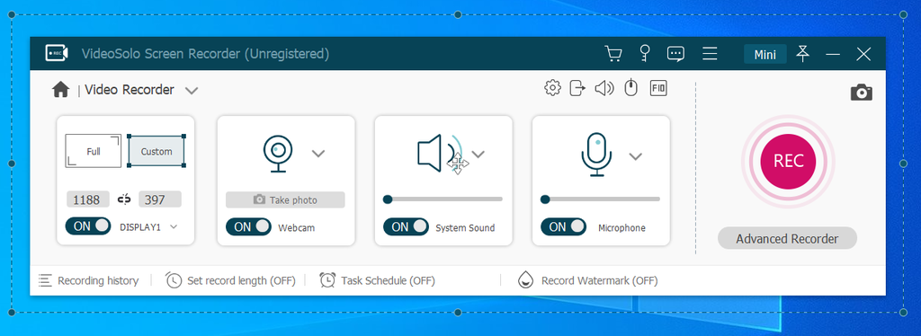
Task: Click the width field showing 1188
Action: (x=87, y=199)
